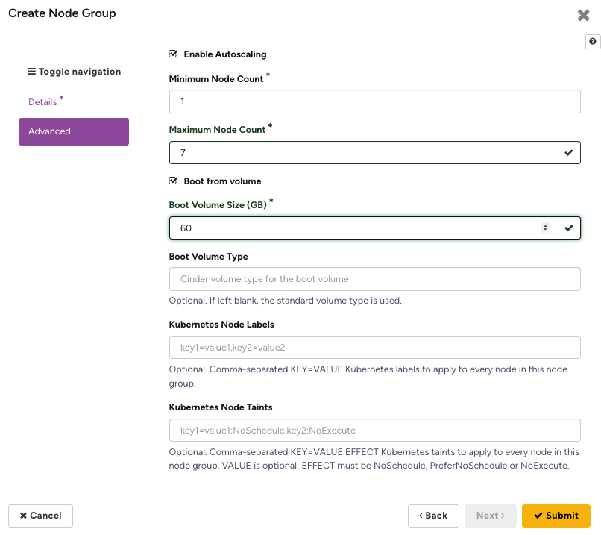
Task: Click the Maximum Node Count validation checkmark
Action: 569,153
